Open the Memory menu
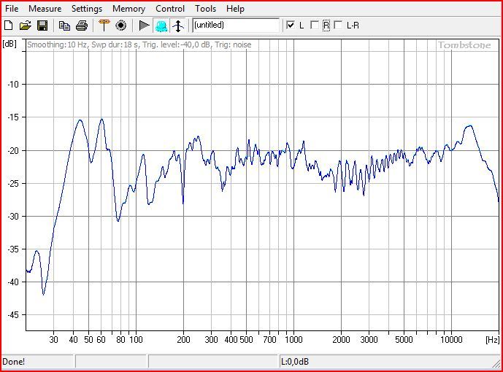 click(x=128, y=9)
